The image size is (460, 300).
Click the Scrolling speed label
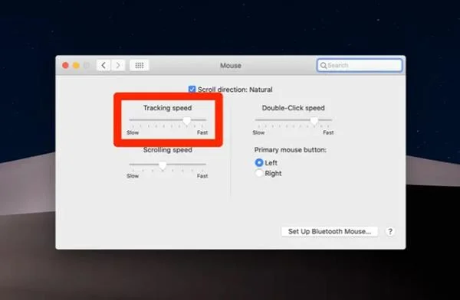[x=167, y=150]
